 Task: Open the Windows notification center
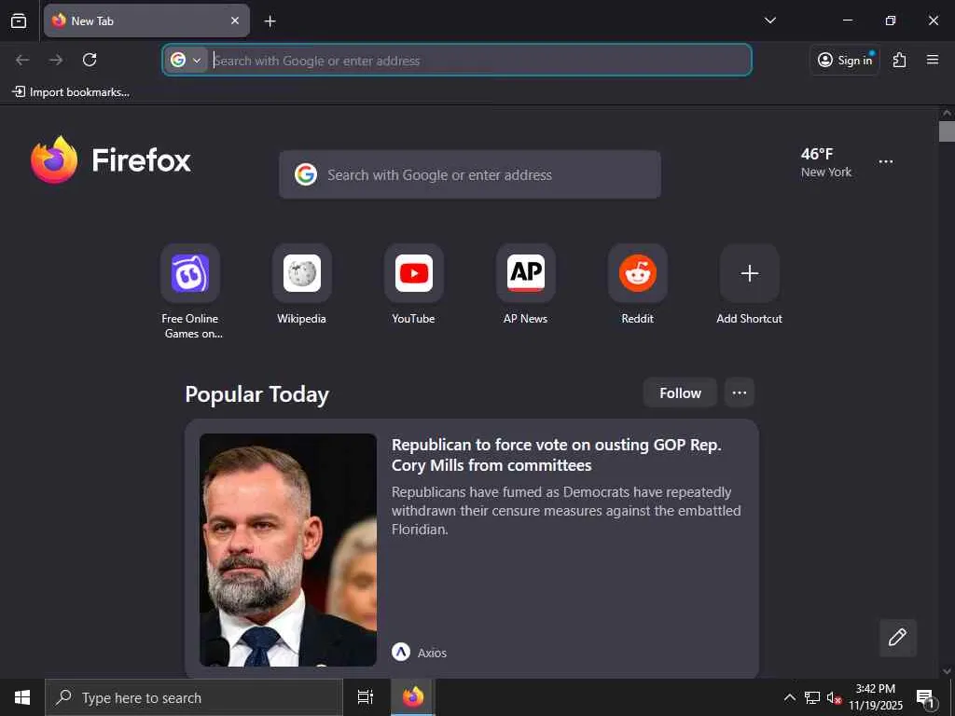(926, 698)
